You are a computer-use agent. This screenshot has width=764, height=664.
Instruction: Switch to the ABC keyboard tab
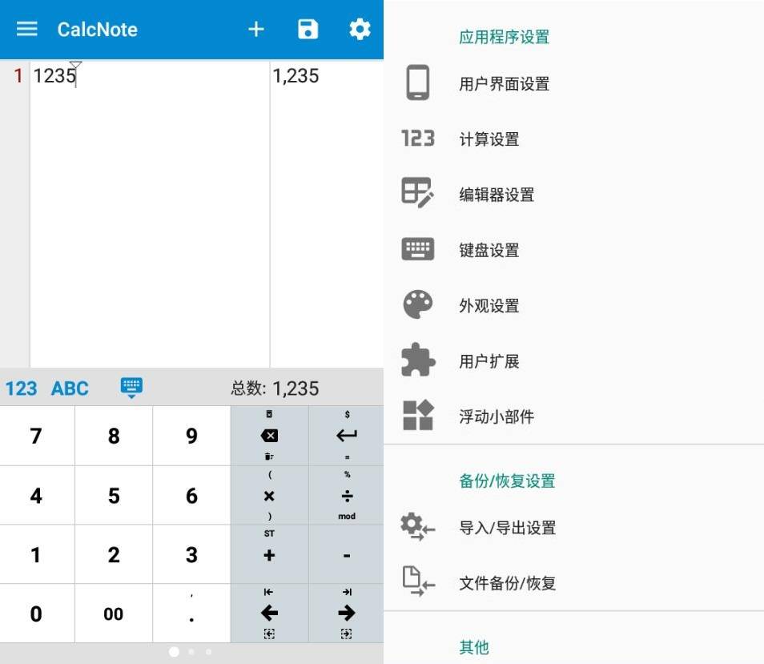pyautogui.click(x=70, y=388)
